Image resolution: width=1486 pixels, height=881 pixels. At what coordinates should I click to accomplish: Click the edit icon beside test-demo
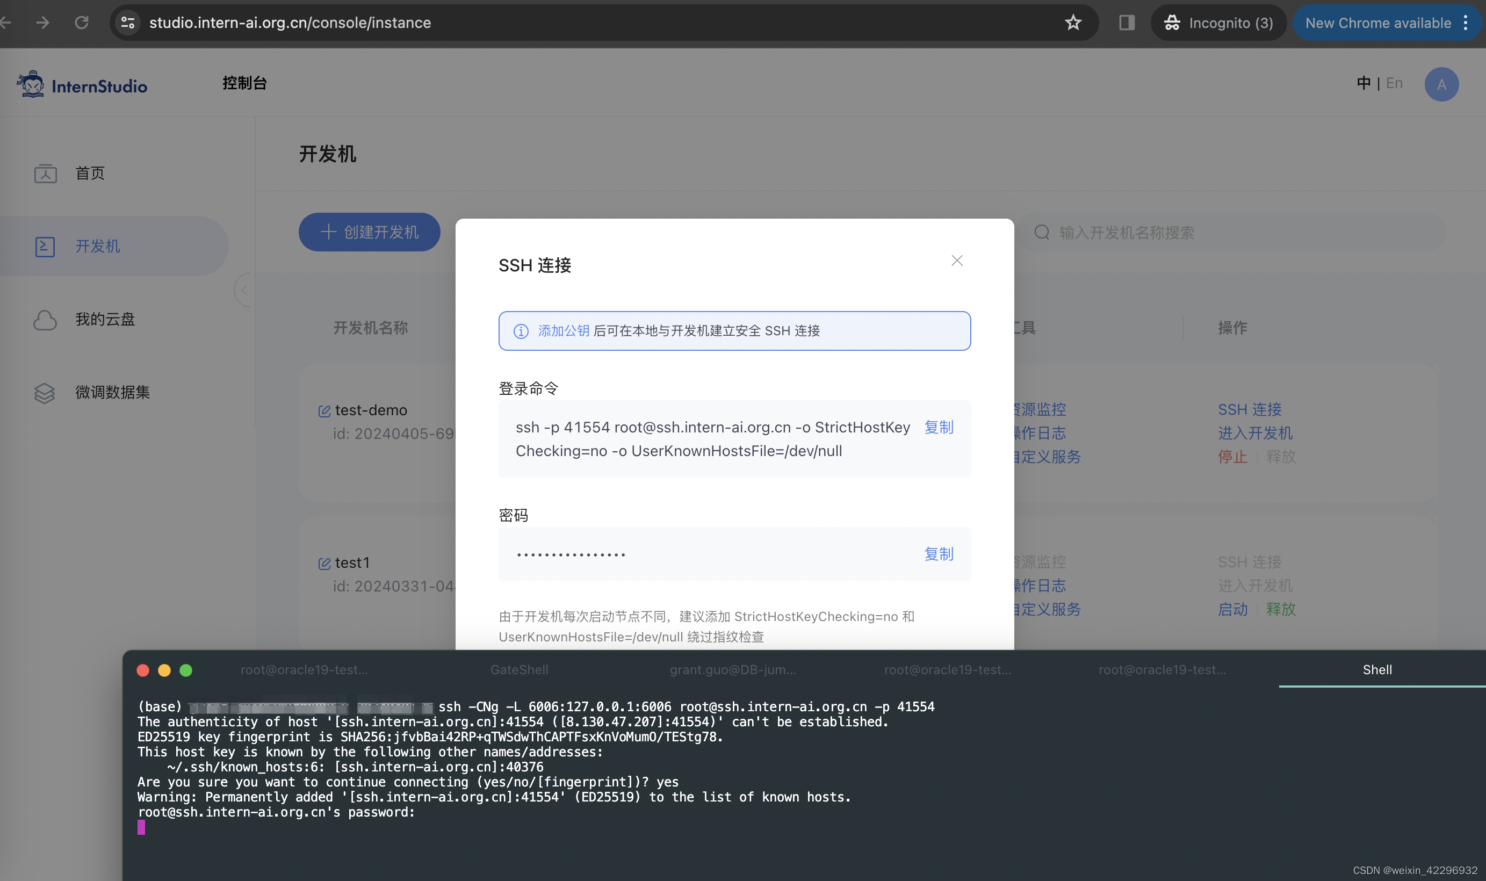point(324,411)
